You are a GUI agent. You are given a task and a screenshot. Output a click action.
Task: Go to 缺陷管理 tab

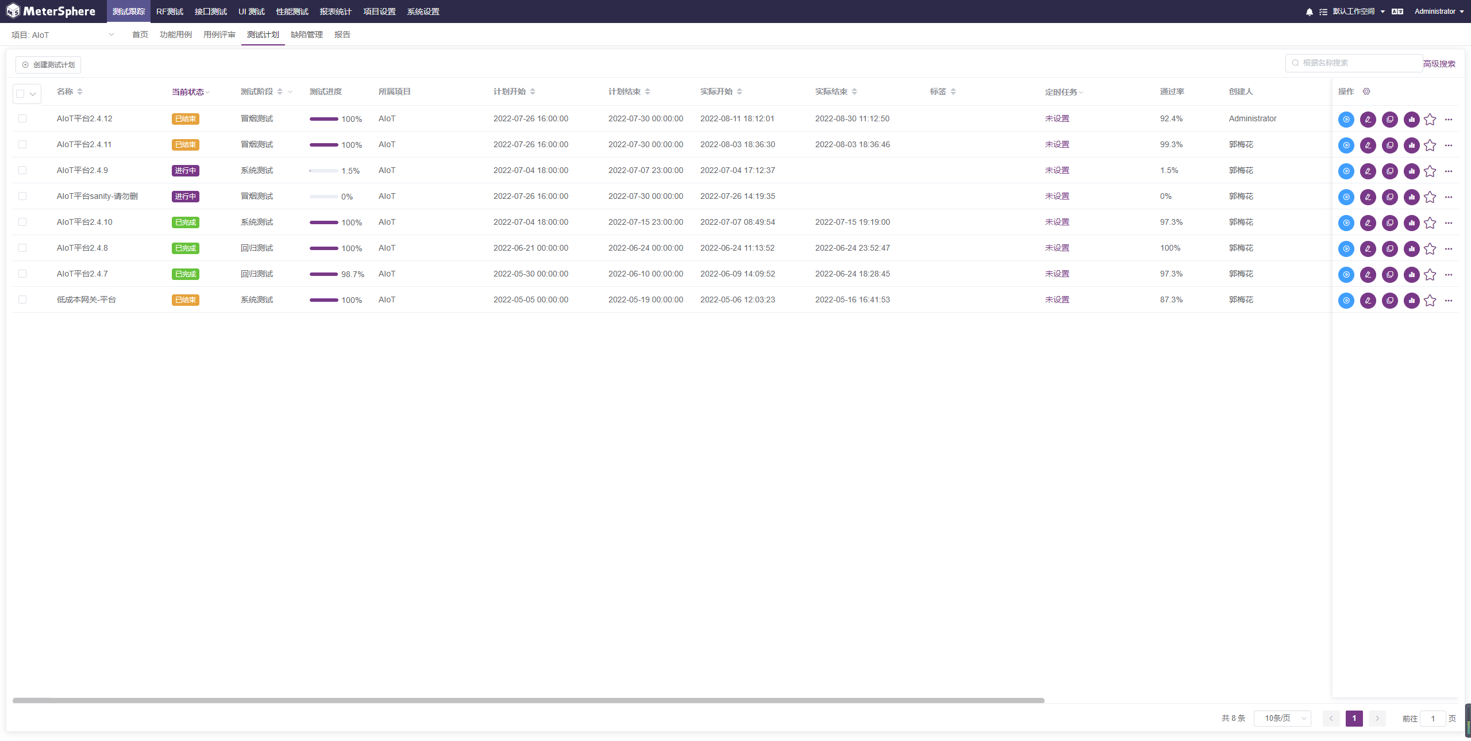pyautogui.click(x=306, y=34)
